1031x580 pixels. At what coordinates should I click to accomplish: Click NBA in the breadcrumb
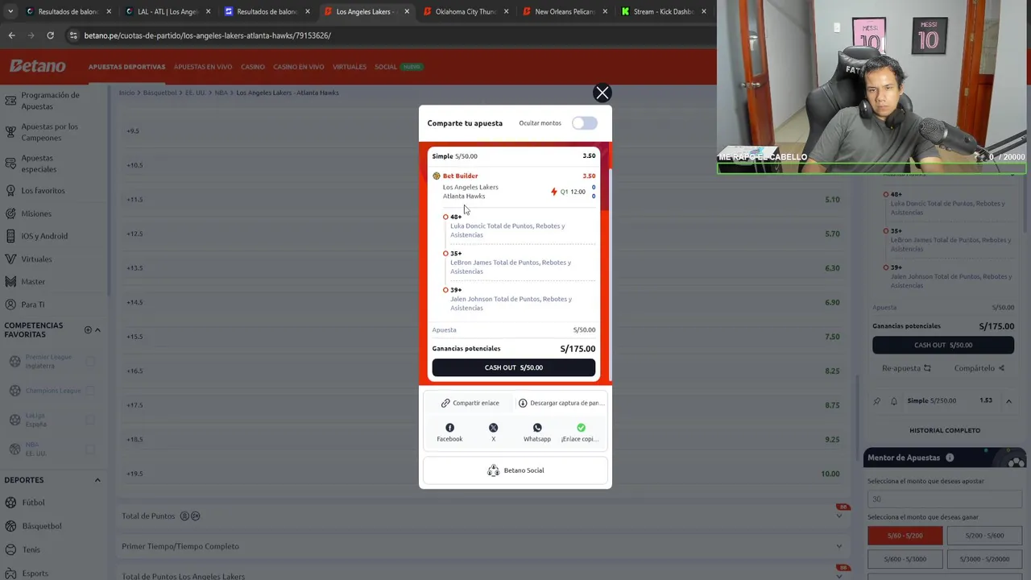[221, 93]
